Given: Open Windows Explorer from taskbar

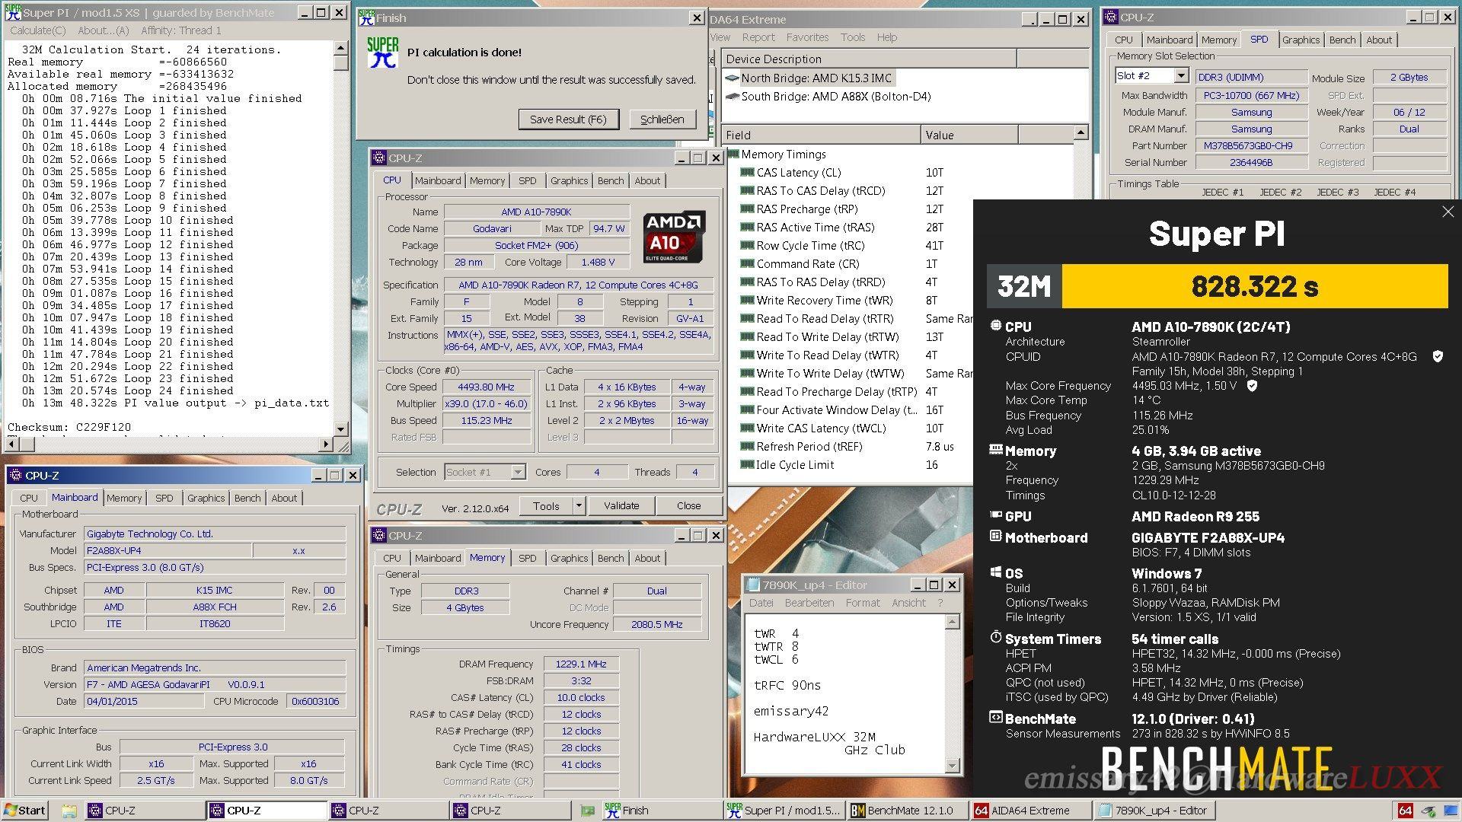Looking at the screenshot, I should 69,811.
